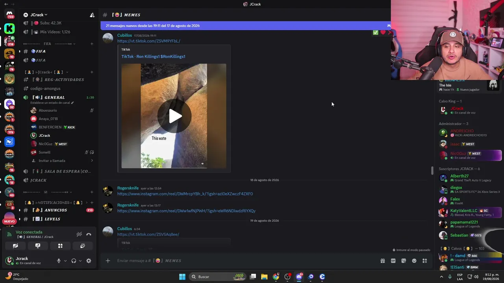Click the message input field in MEMES
The height and width of the screenshot is (283, 504).
point(244,261)
